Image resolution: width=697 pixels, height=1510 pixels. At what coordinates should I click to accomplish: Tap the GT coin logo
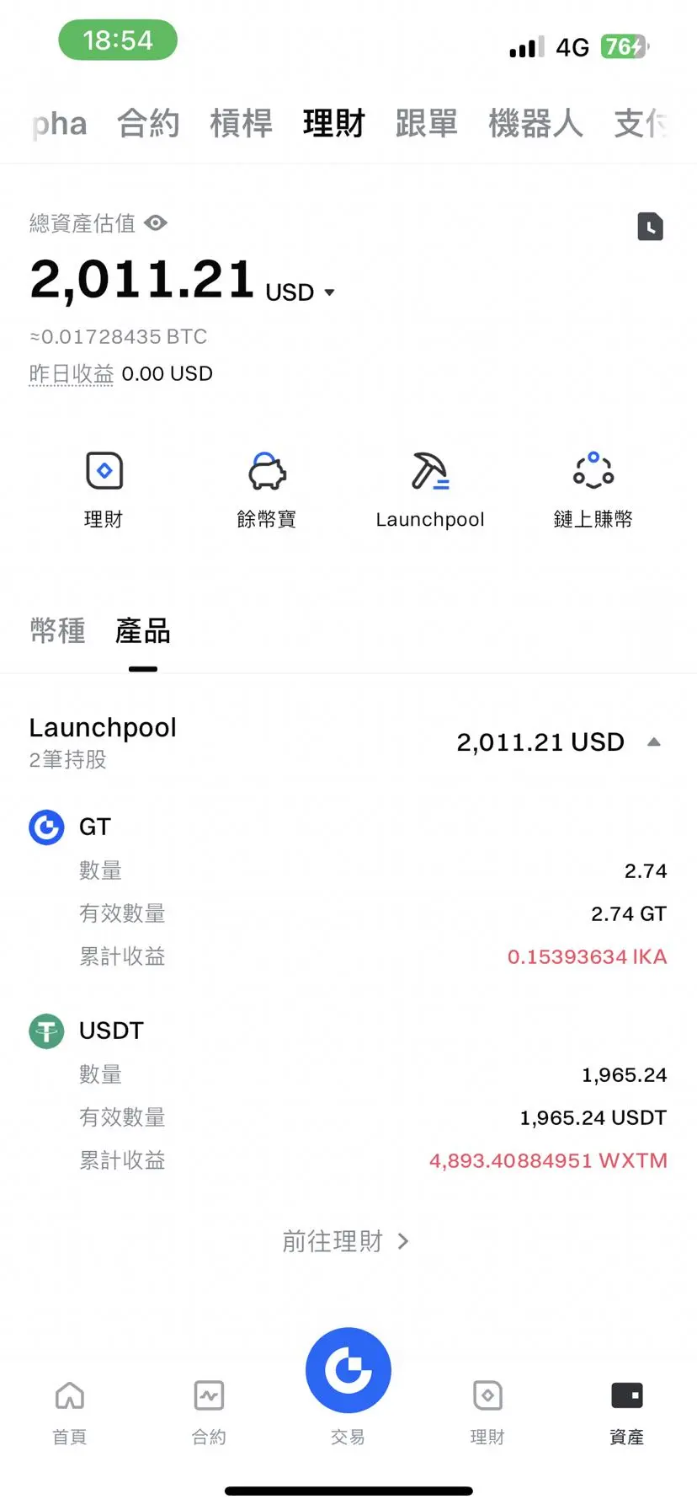[46, 827]
